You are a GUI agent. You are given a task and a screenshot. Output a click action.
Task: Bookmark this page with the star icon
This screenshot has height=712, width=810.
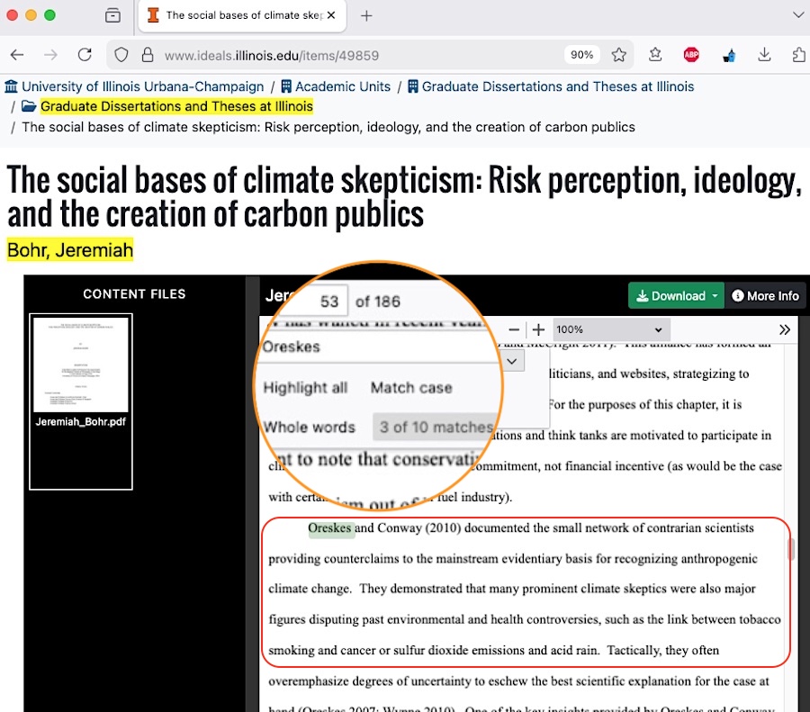(619, 55)
